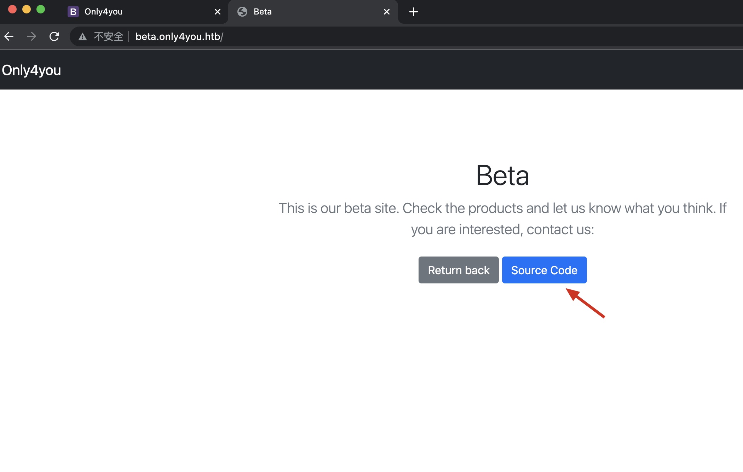Open a new browser tab
Screen dimensions: 743x472
(413, 12)
